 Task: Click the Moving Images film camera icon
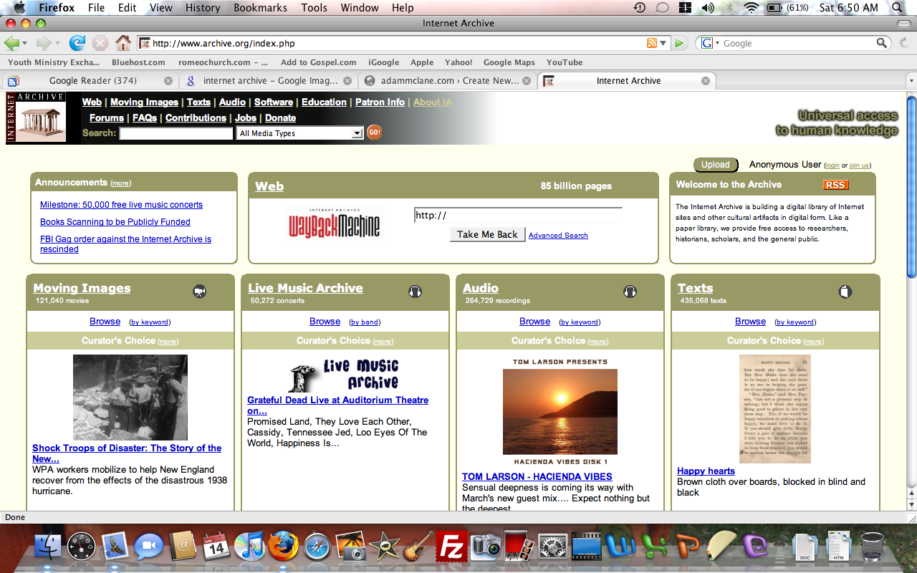point(200,292)
